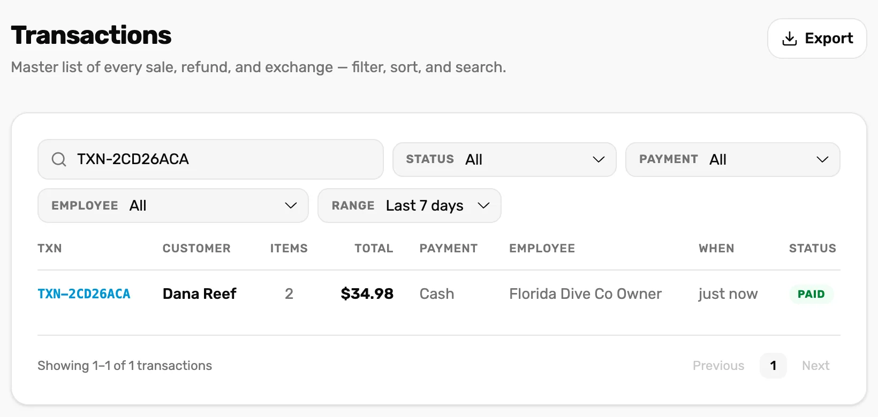This screenshot has height=417, width=878.
Task: Open the Payment filter dropdown
Action: pyautogui.click(x=733, y=159)
